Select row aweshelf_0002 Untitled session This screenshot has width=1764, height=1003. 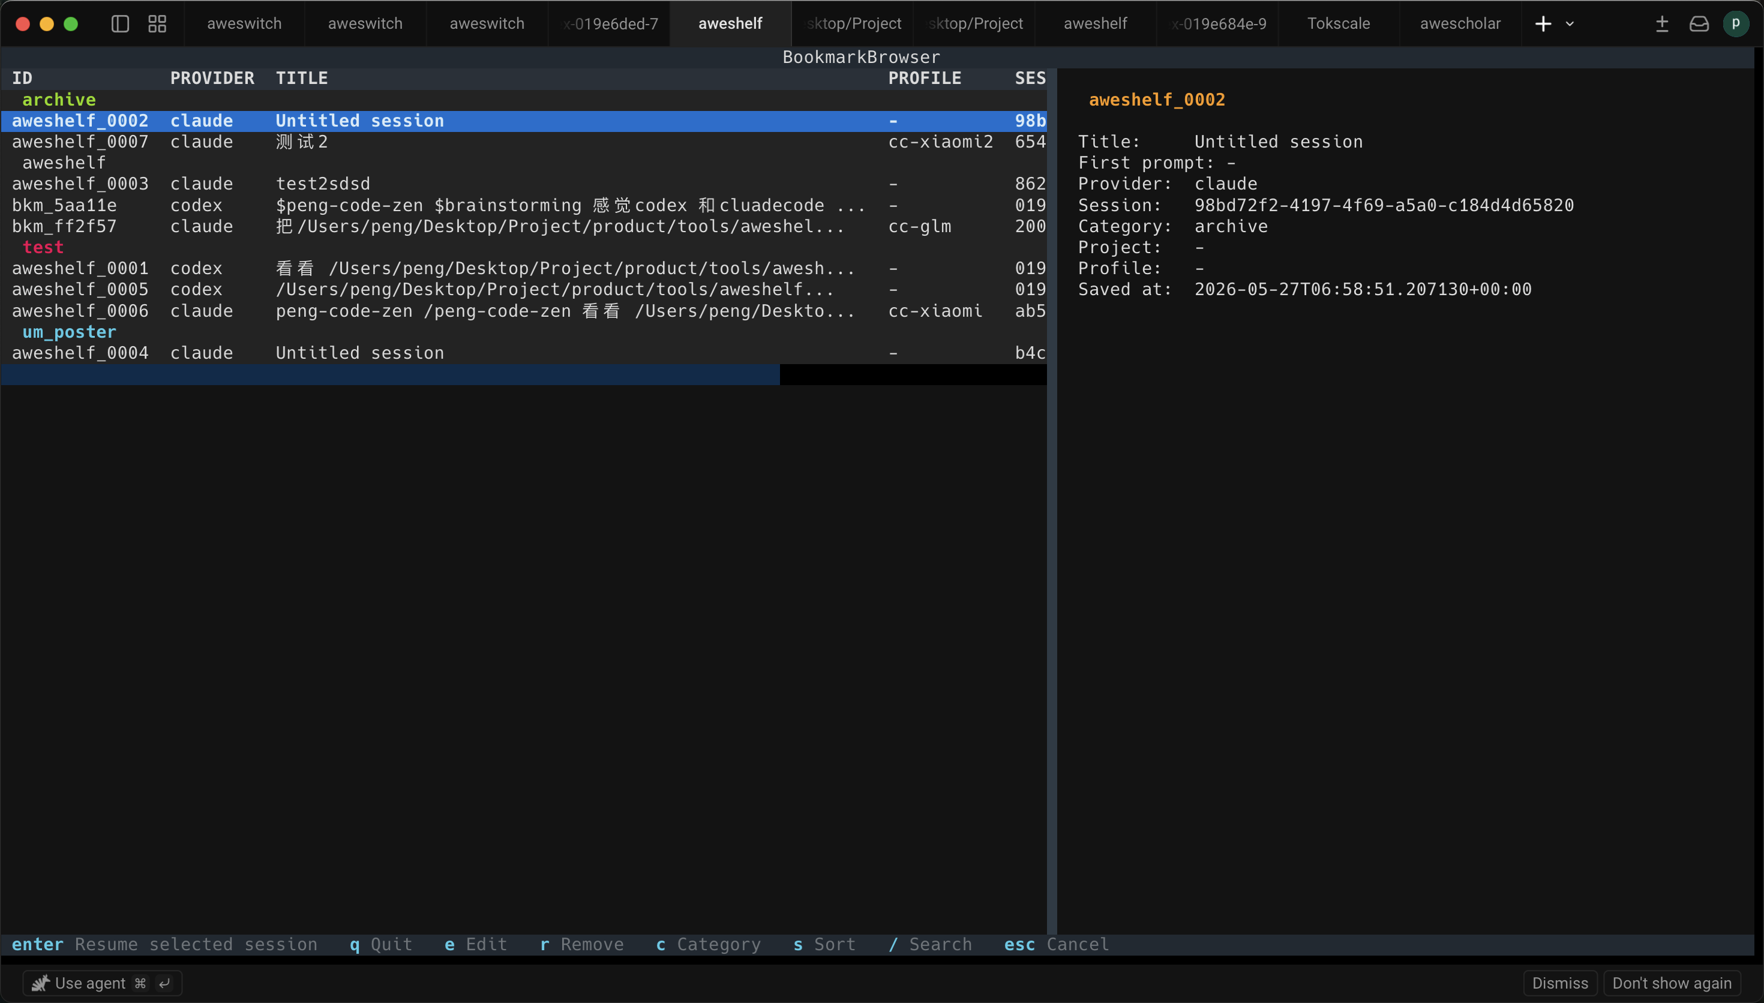523,121
